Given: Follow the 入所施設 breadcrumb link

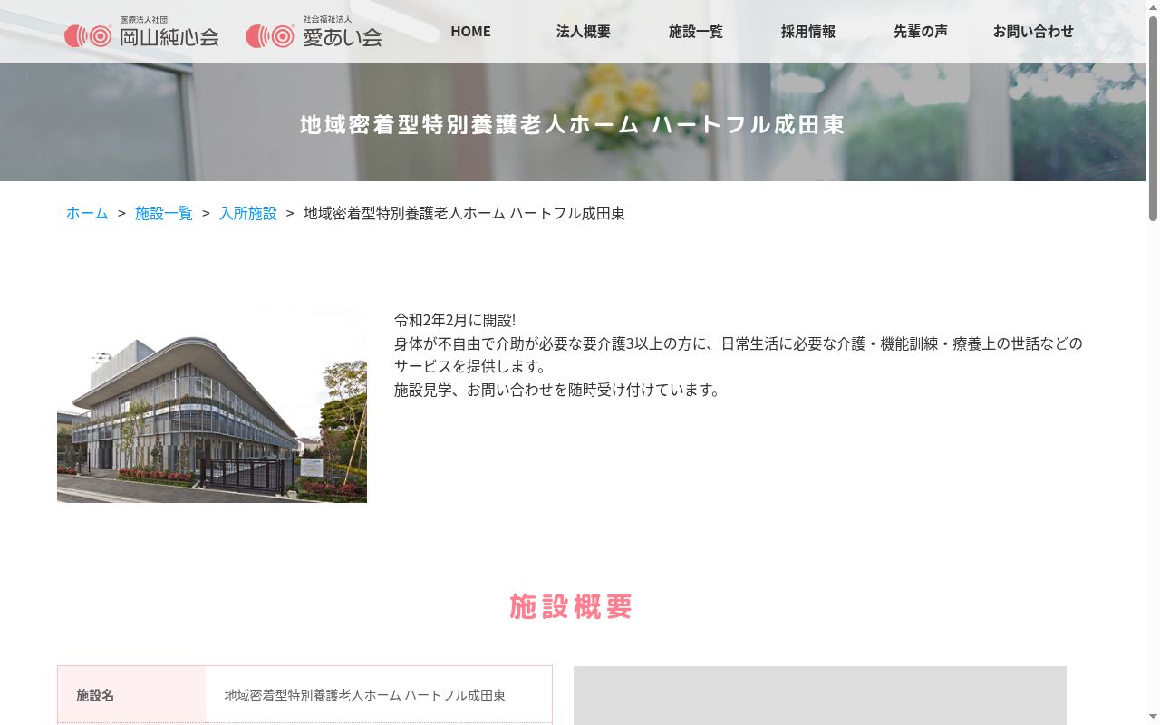Looking at the screenshot, I should (248, 213).
